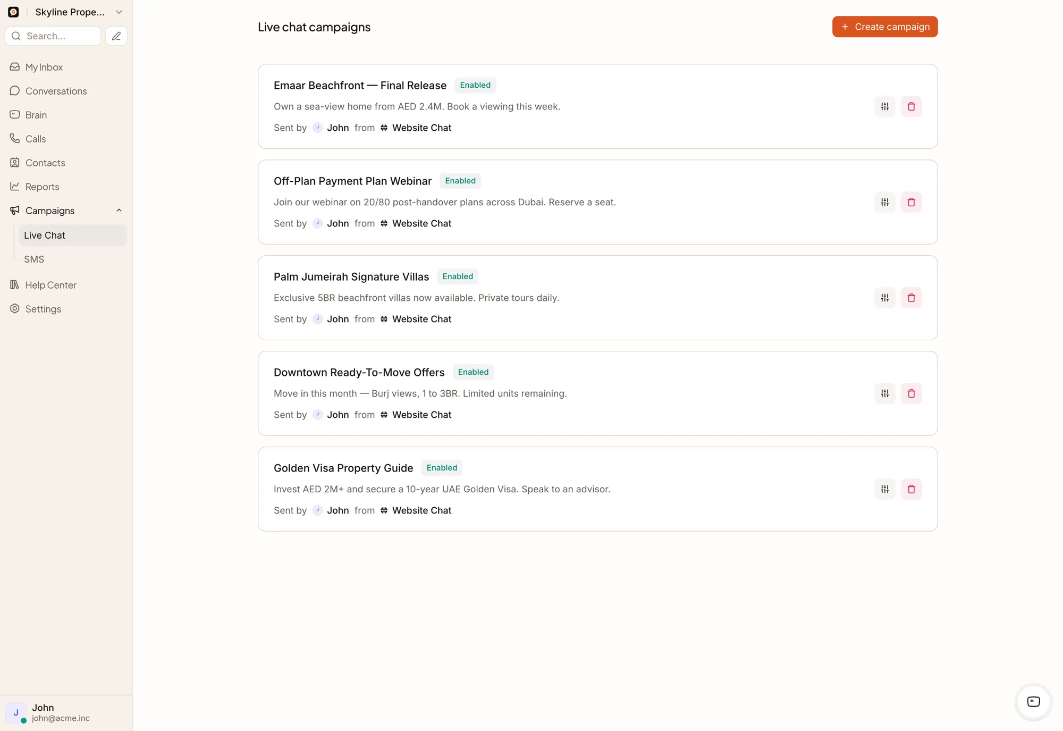The width and height of the screenshot is (1063, 731).
Task: Click the Live chat campaigns heading
Action: point(314,27)
